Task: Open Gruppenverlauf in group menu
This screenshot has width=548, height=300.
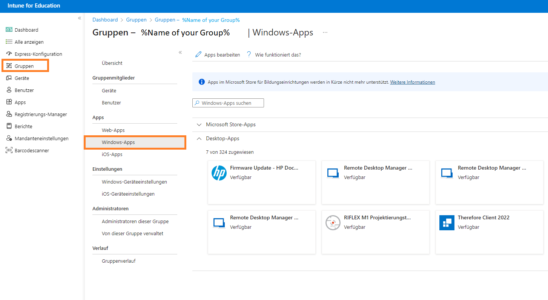Action: click(119, 261)
